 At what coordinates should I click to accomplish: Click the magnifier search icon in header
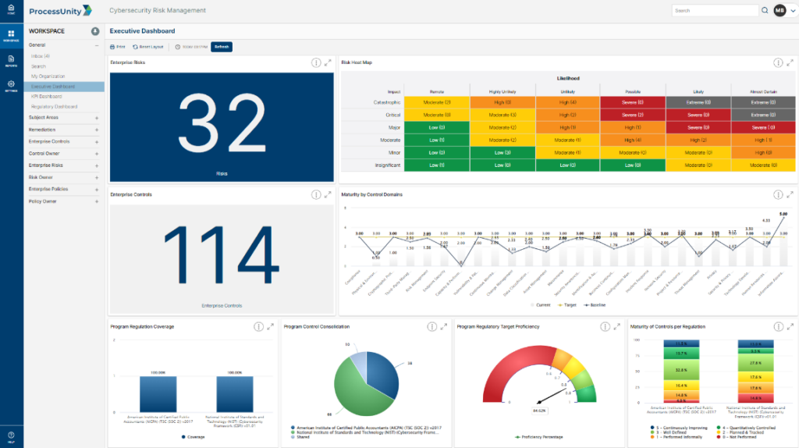765,11
